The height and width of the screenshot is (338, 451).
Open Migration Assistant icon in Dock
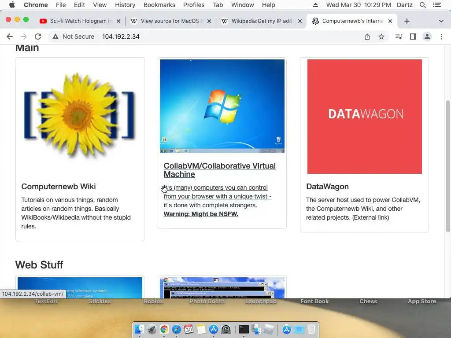pyautogui.click(x=256, y=329)
